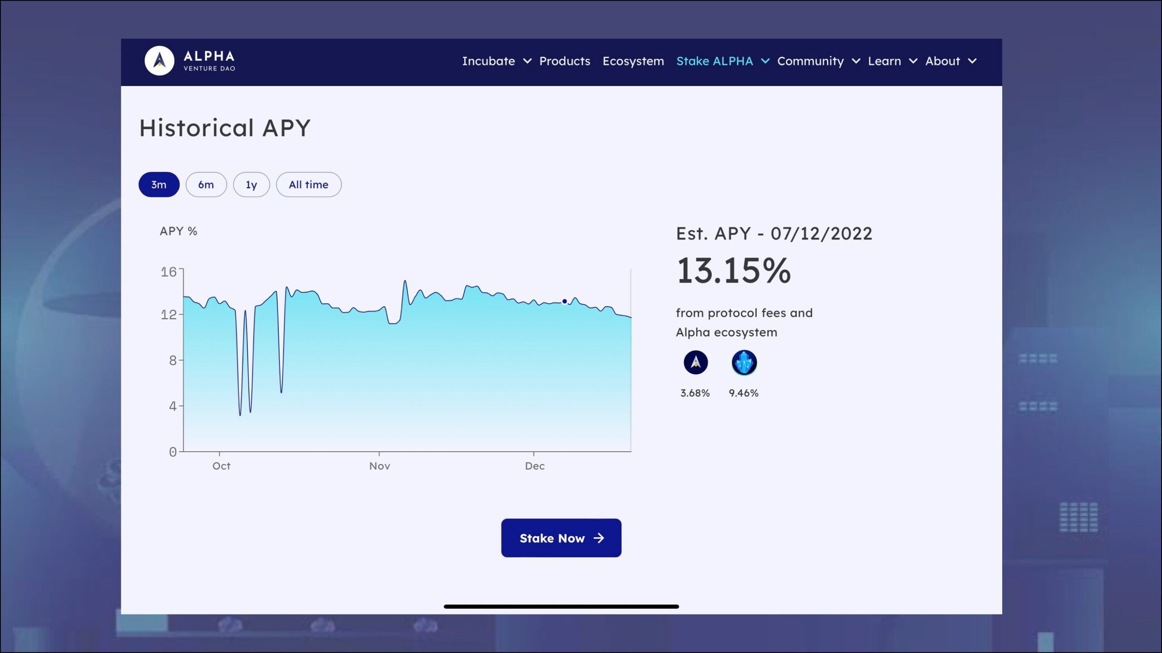Click the 3.68% value
This screenshot has height=653, width=1162.
[695, 393]
